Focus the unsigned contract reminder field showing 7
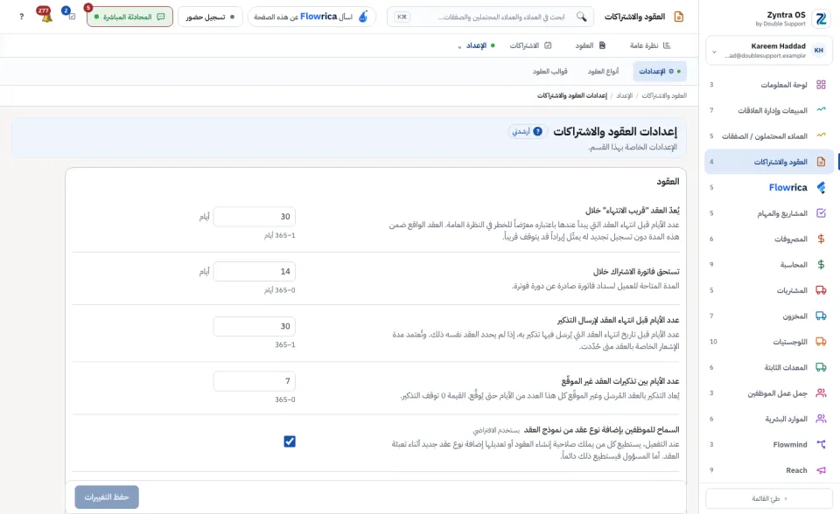The image size is (840, 514). 254,380
